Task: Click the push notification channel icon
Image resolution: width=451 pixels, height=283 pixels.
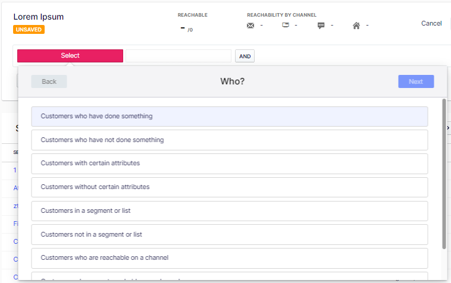Action: (286, 26)
